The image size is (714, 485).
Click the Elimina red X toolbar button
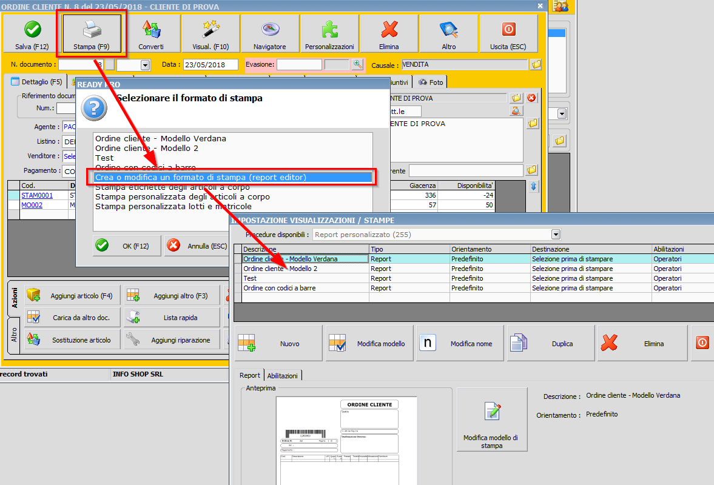389,34
